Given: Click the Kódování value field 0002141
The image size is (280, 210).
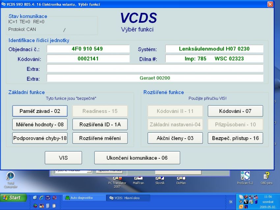Looking at the screenshot, I should coord(88,59).
